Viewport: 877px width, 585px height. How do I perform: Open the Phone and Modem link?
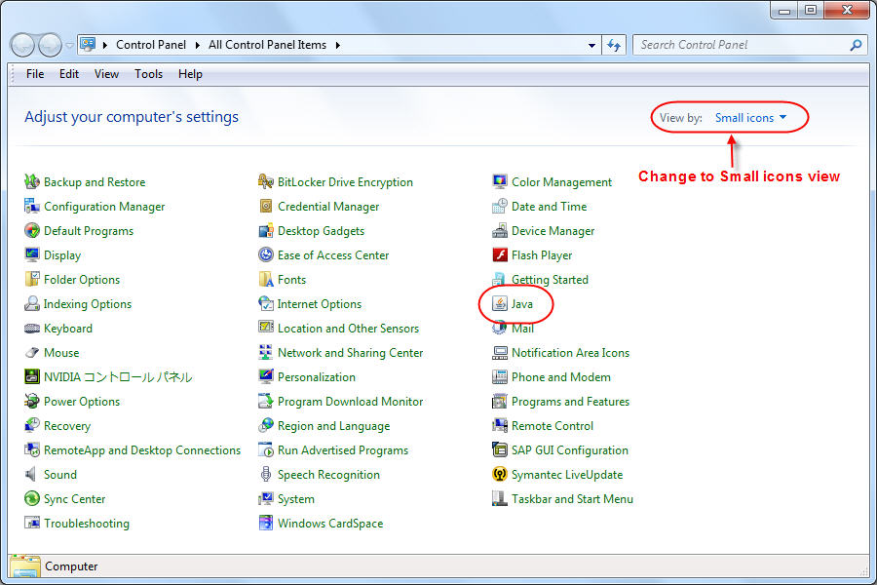tap(560, 377)
